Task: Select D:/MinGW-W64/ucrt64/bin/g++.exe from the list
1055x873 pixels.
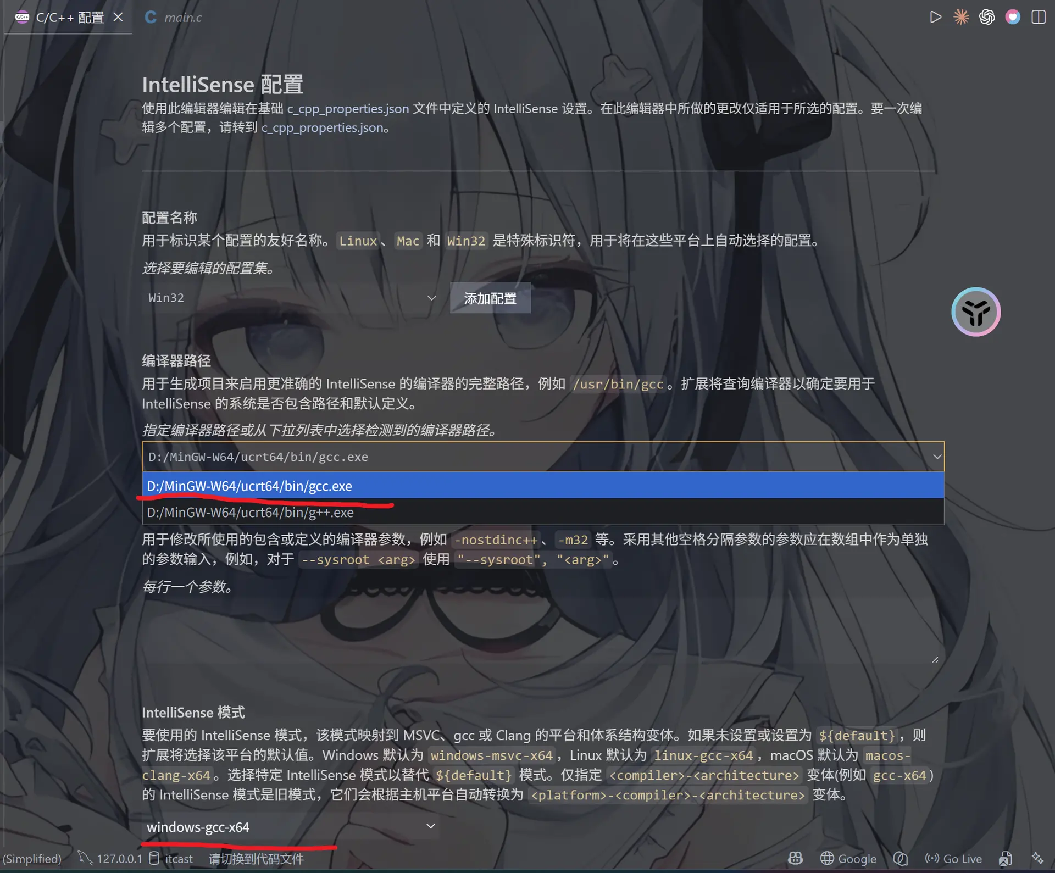Action: pos(543,512)
